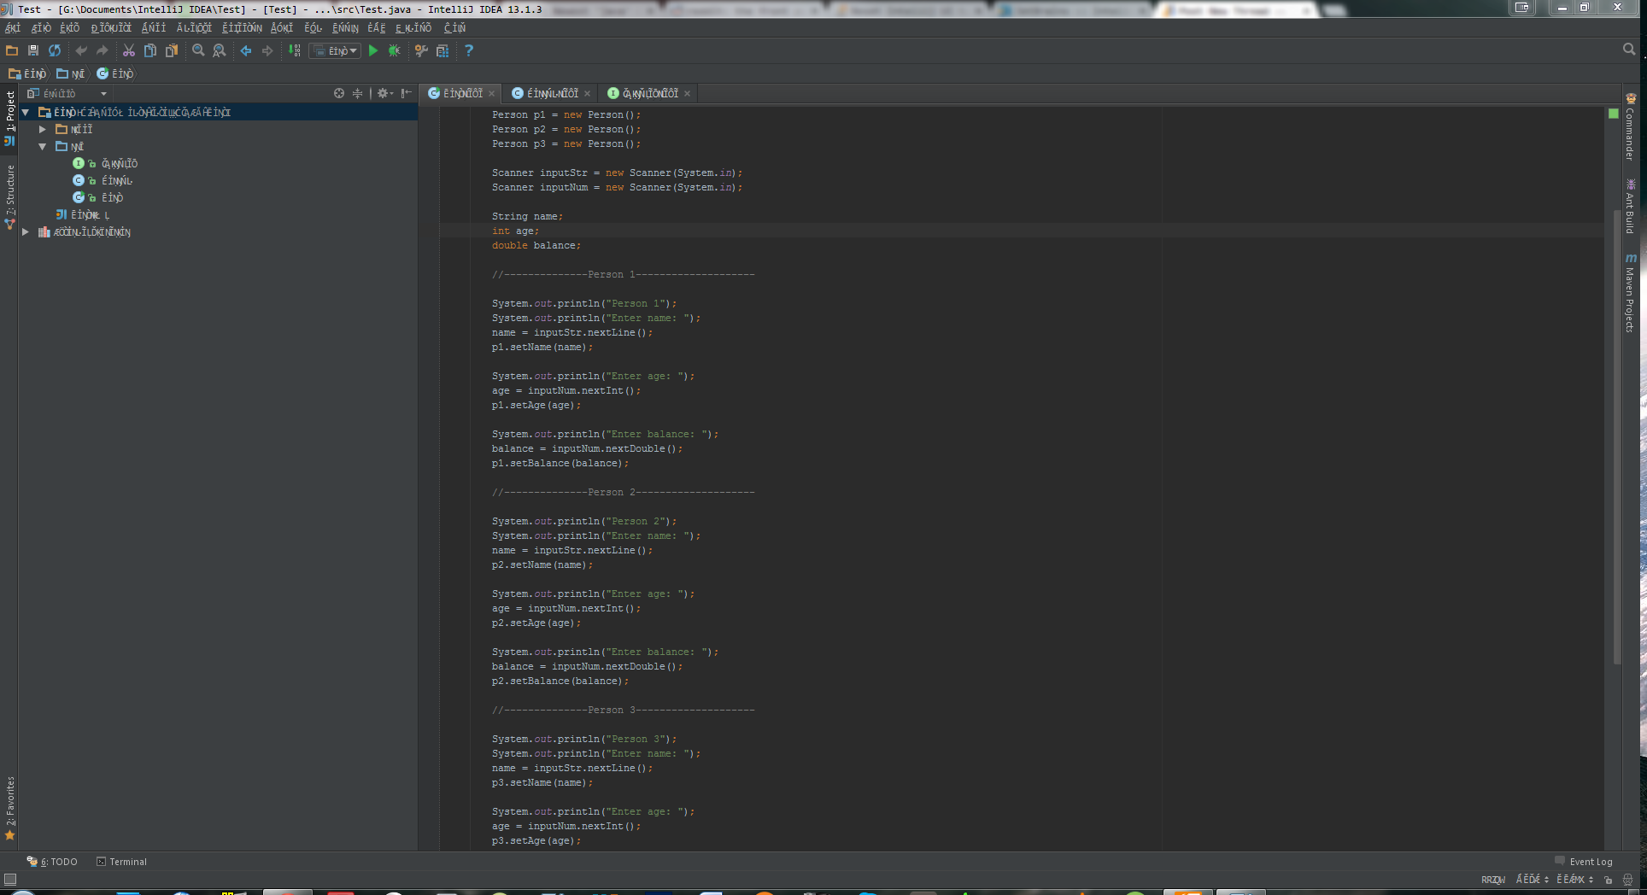Toggle the 7: Structure tool window stripe

(9, 197)
